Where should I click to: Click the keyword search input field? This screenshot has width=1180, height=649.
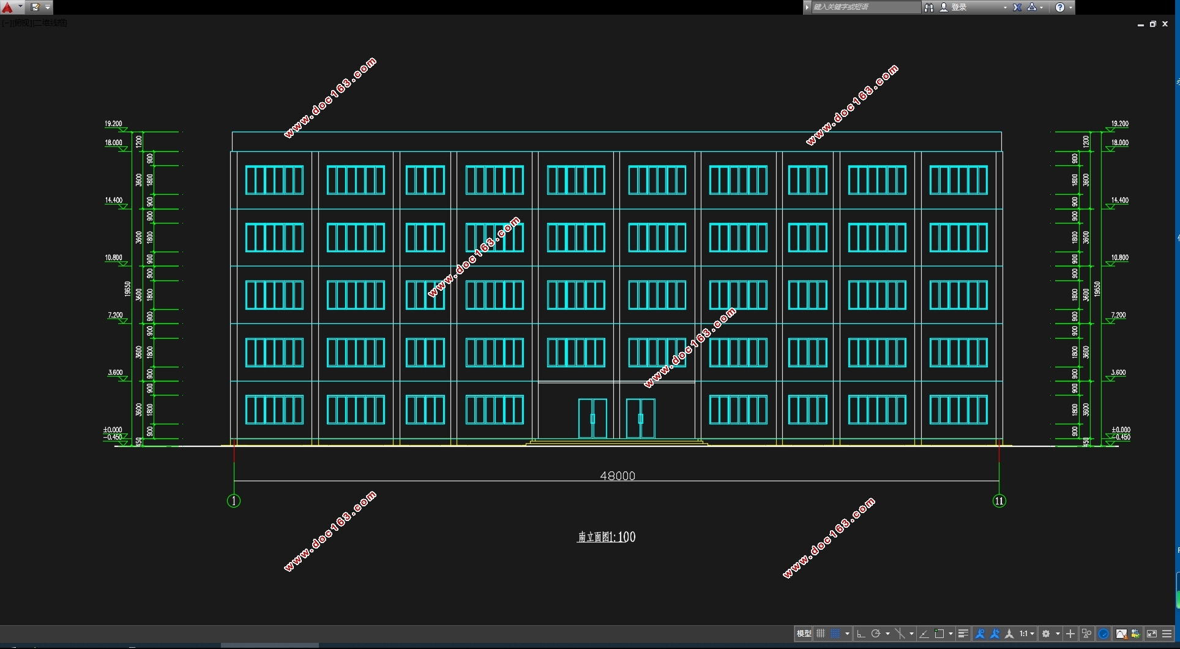(865, 7)
